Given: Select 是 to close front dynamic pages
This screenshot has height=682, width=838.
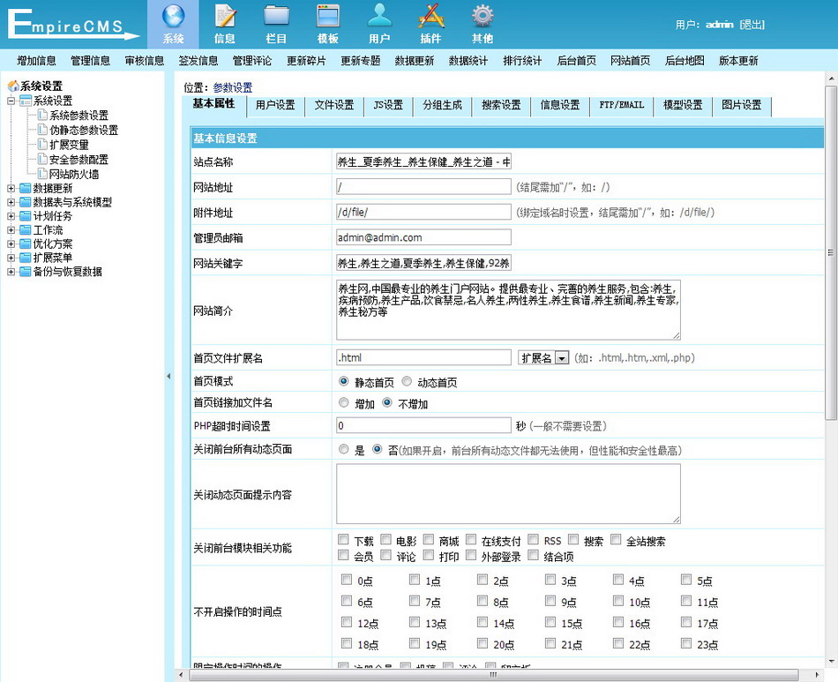Looking at the screenshot, I should [344, 449].
